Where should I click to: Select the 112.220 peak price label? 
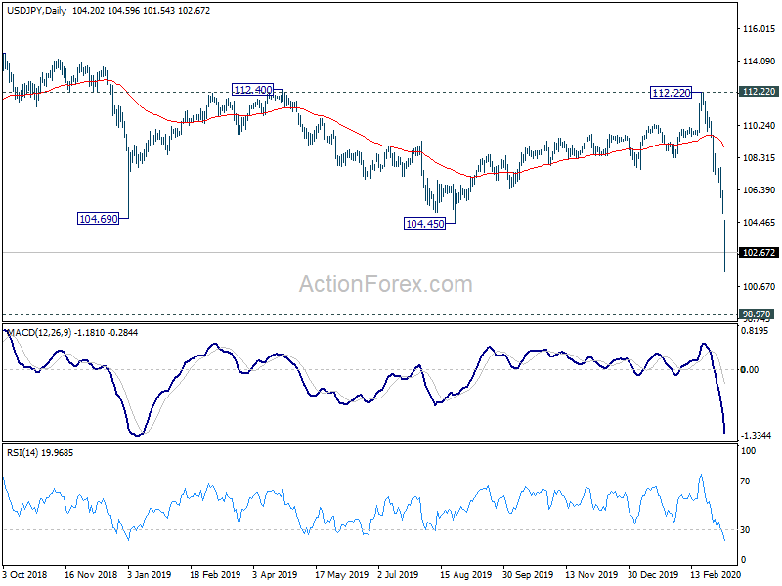(672, 92)
